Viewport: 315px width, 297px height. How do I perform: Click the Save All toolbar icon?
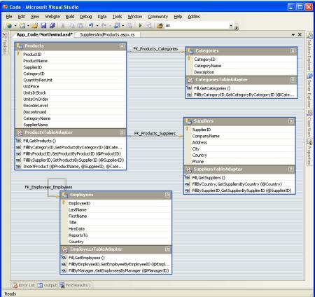pyautogui.click(x=52, y=25)
